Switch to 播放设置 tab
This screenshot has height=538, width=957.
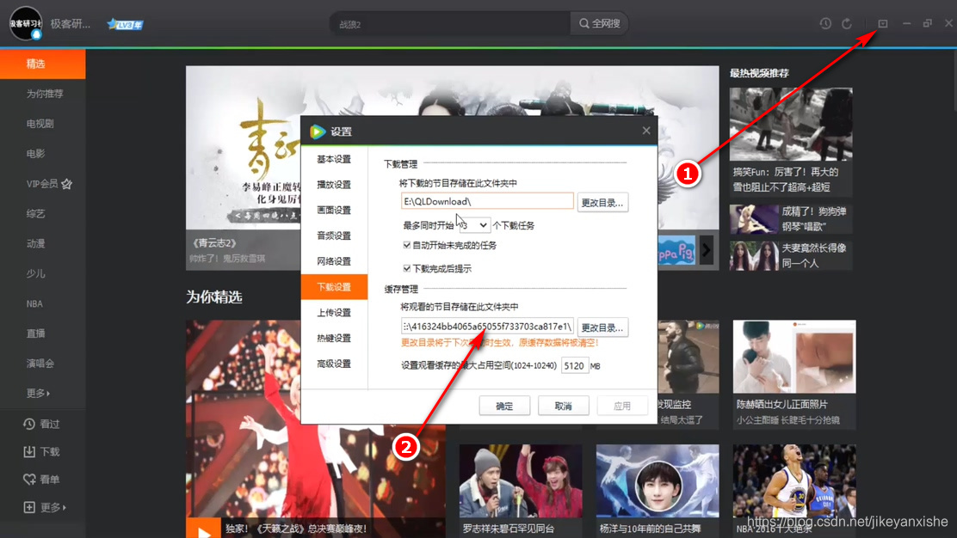coord(334,185)
